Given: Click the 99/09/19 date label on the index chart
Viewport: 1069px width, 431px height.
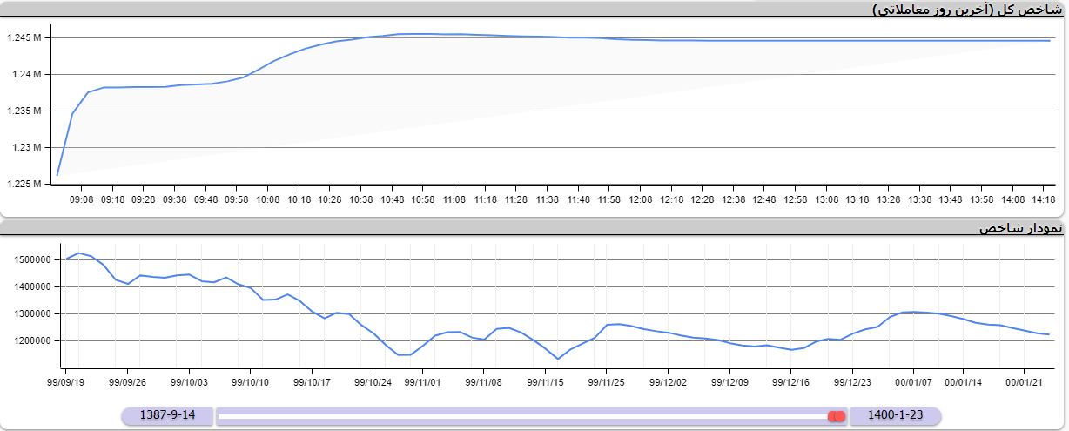Looking at the screenshot, I should point(66,381).
